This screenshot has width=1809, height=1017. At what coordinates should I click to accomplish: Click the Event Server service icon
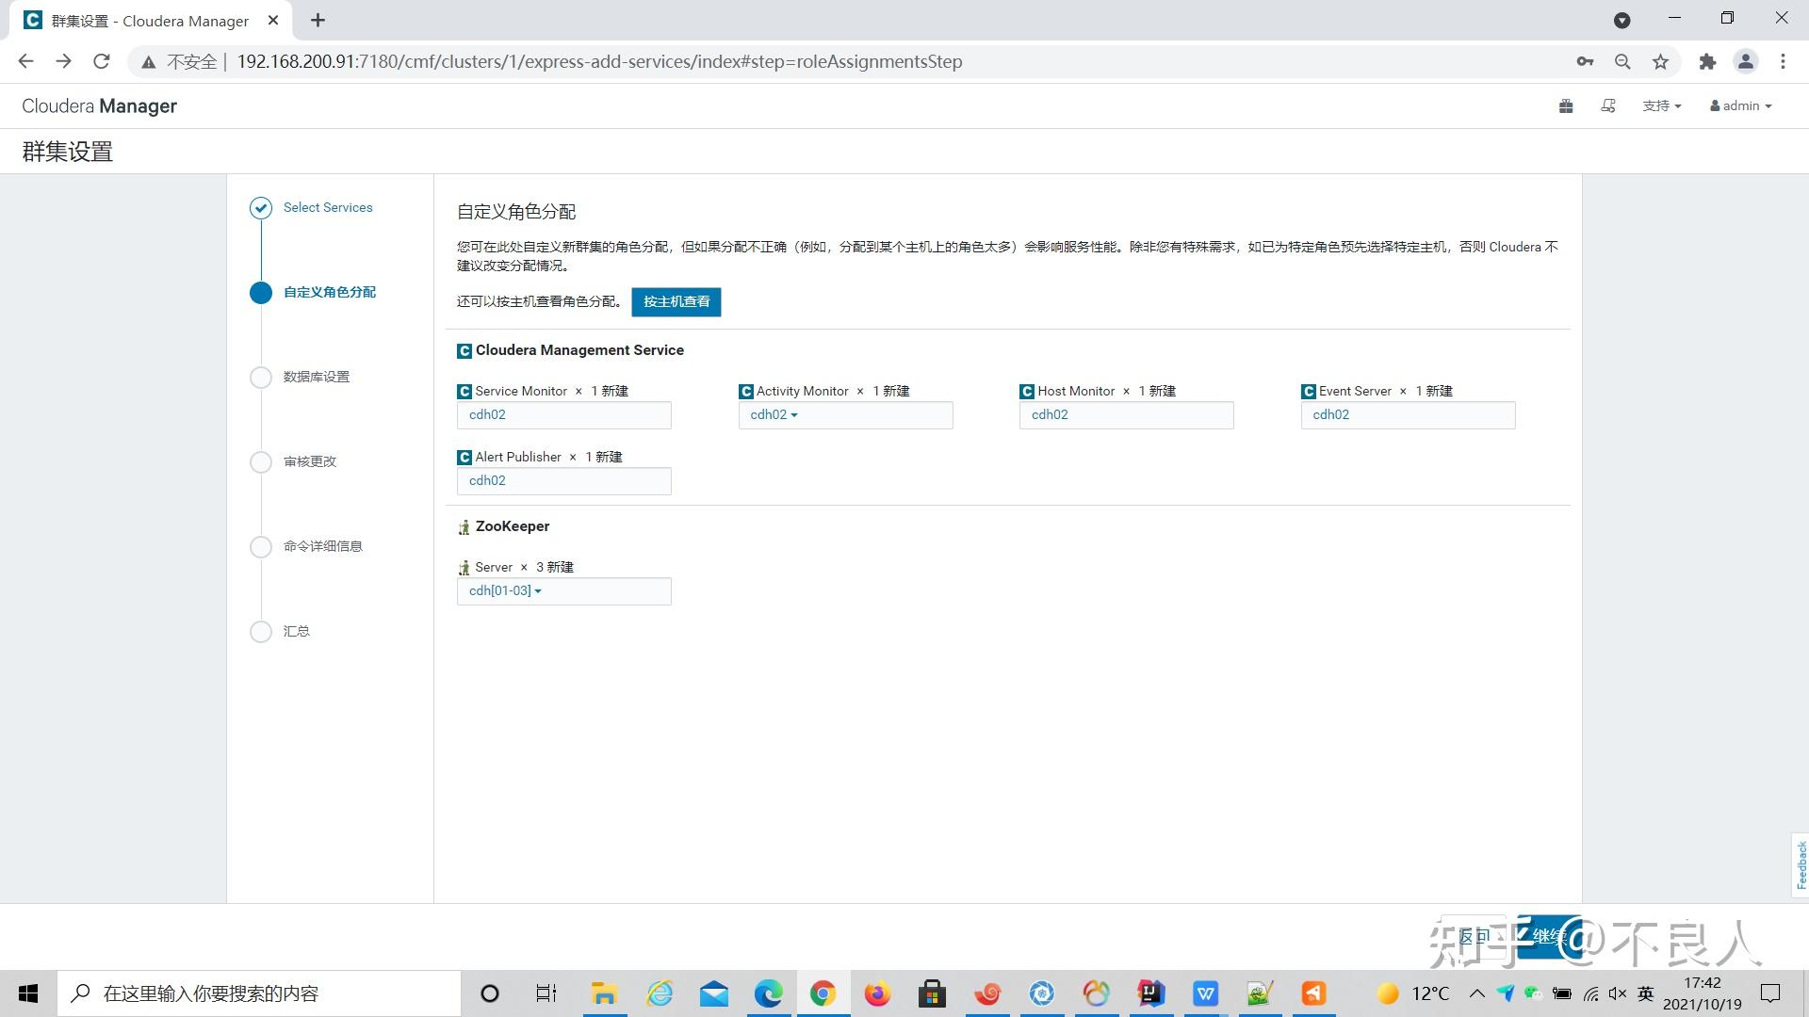[1309, 391]
